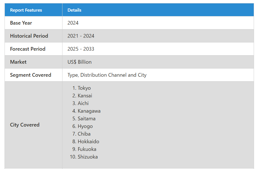Click list item '1. Tokyo'

pyautogui.click(x=81, y=88)
